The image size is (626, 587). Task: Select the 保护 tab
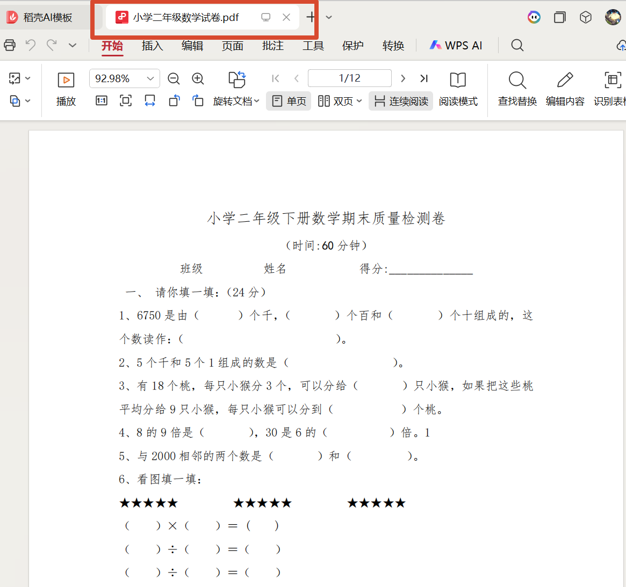[353, 46]
